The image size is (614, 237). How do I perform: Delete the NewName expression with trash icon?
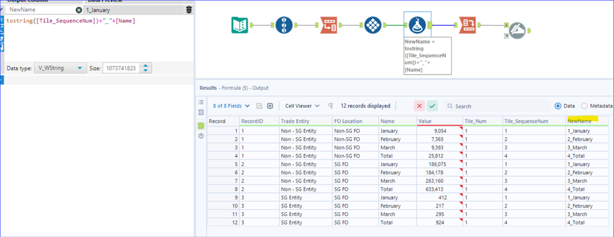(189, 10)
